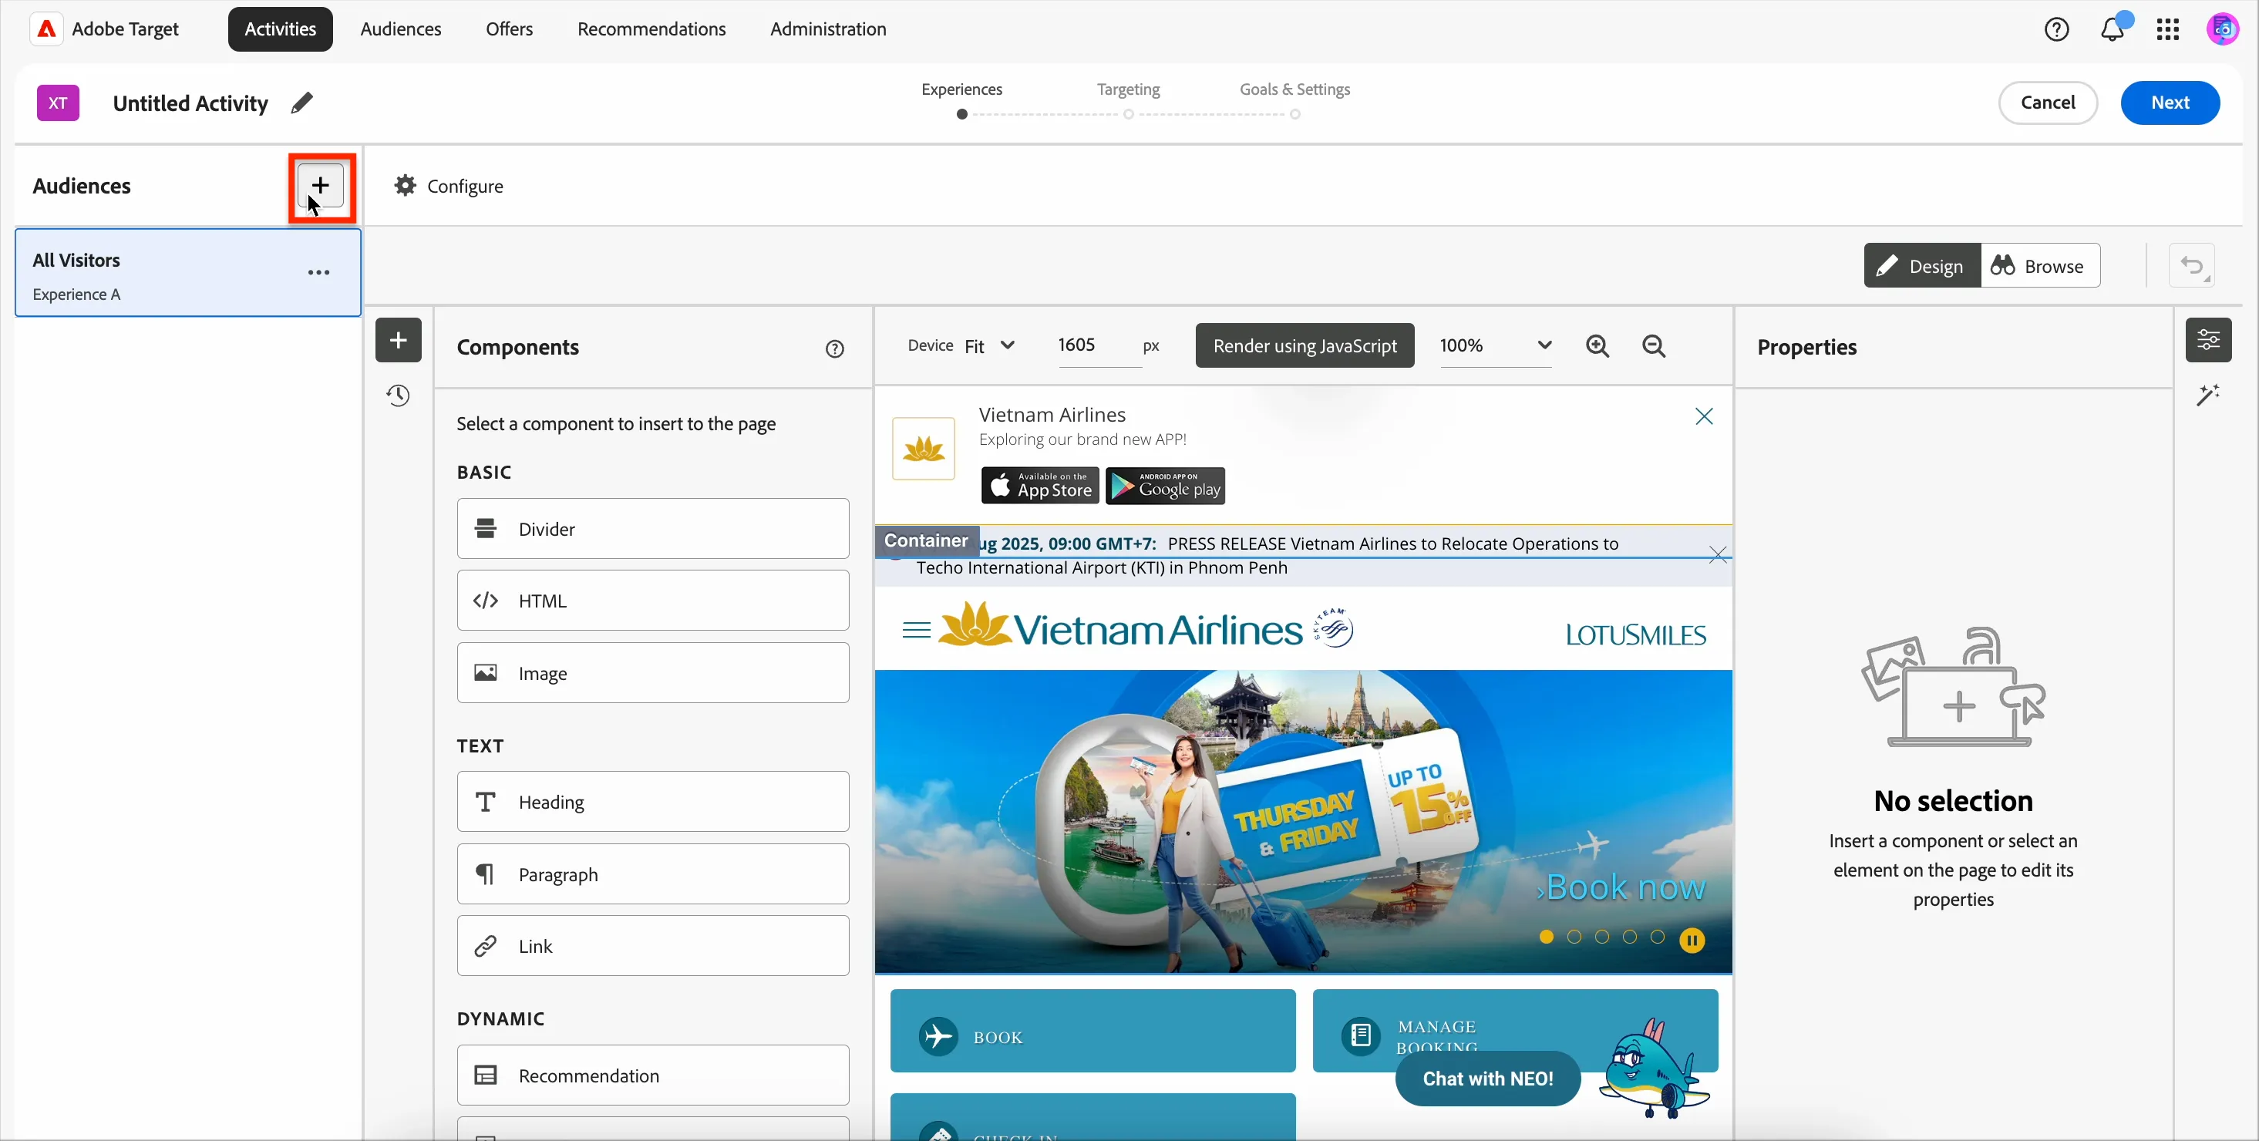The height and width of the screenshot is (1141, 2259).
Task: Click the magic wand icon
Action: pyautogui.click(x=2208, y=395)
